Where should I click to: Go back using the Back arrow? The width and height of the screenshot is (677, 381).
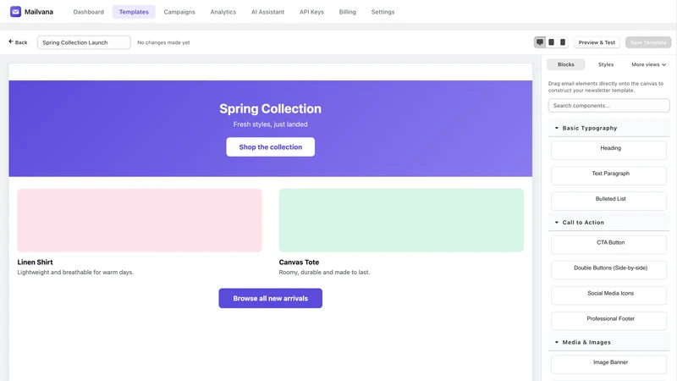tap(18, 42)
